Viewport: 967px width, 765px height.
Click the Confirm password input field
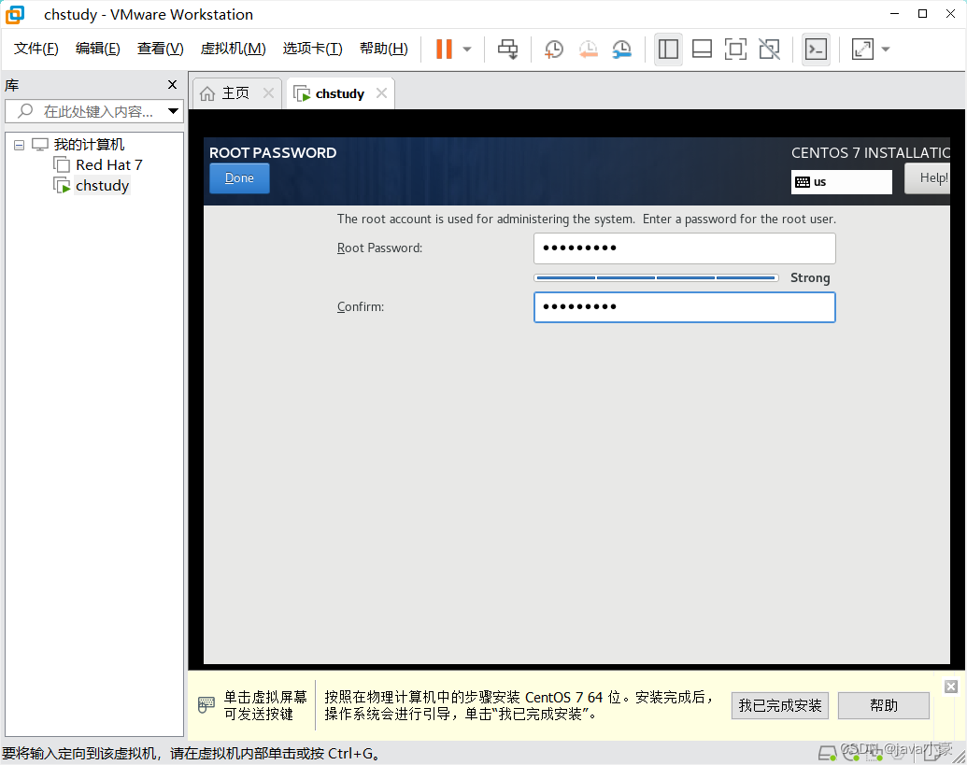coord(685,307)
